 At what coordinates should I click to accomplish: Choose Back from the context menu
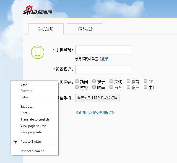click(24, 84)
